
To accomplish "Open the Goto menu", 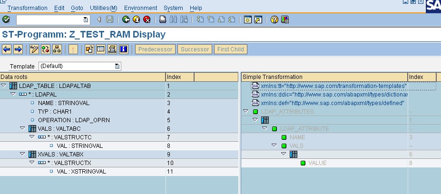I will click(x=77, y=8).
